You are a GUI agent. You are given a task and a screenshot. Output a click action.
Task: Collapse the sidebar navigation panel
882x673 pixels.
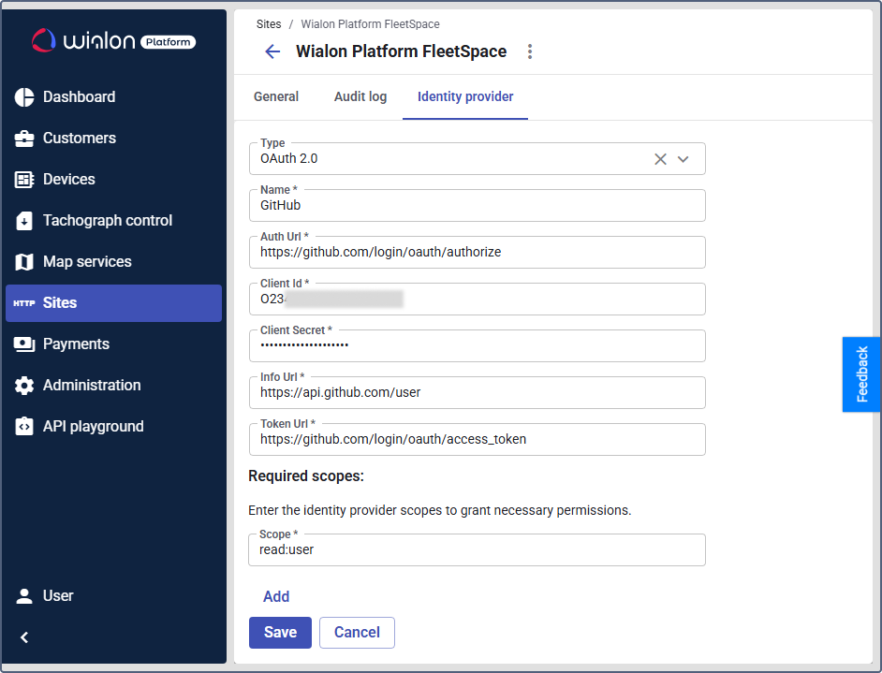(x=24, y=637)
